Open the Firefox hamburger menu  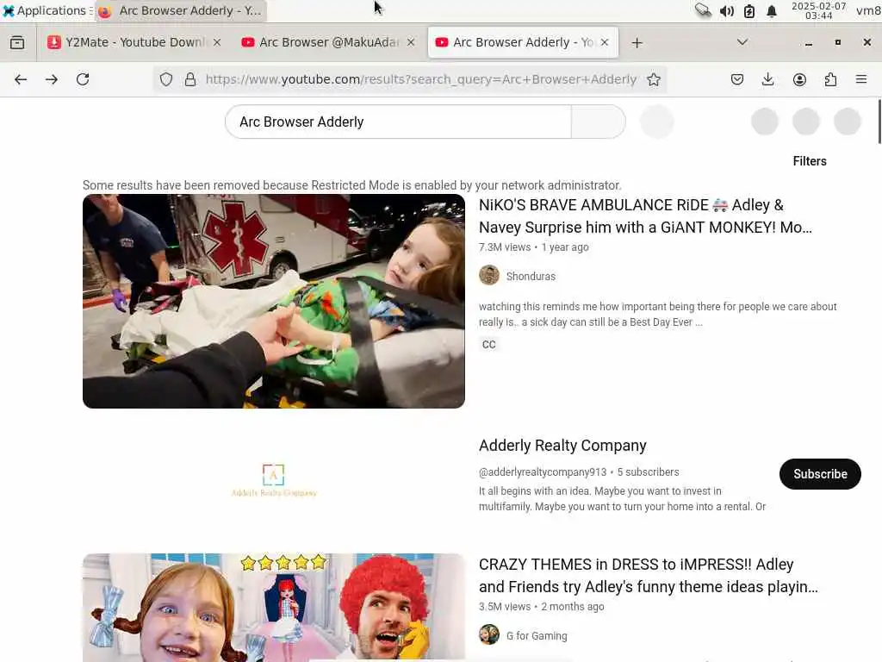(861, 79)
